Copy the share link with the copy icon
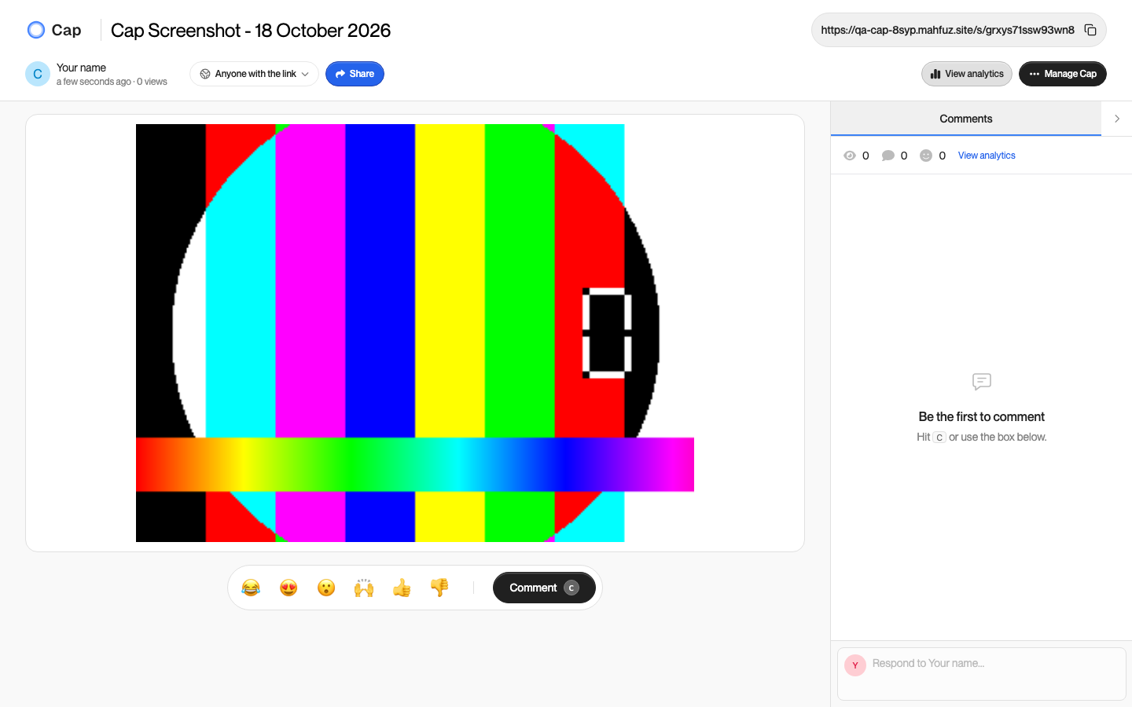This screenshot has height=707, width=1132. click(x=1090, y=30)
